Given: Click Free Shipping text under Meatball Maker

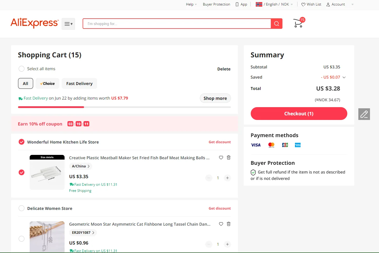Looking at the screenshot, I should coord(80,191).
